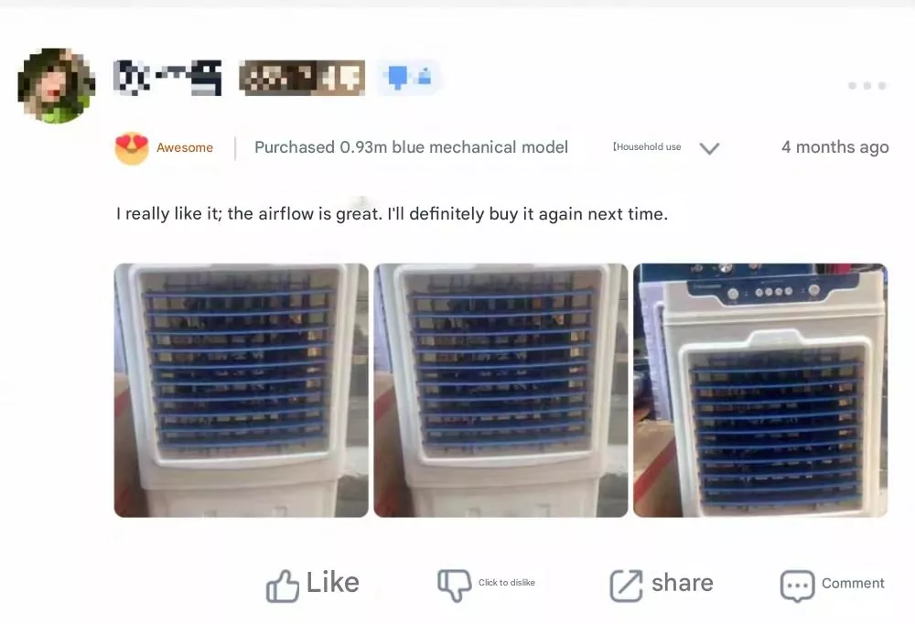Viewport: 915px width, 624px height.
Task: Click 'Purchased 0.93m blue mechanical model' text
Action: click(411, 147)
